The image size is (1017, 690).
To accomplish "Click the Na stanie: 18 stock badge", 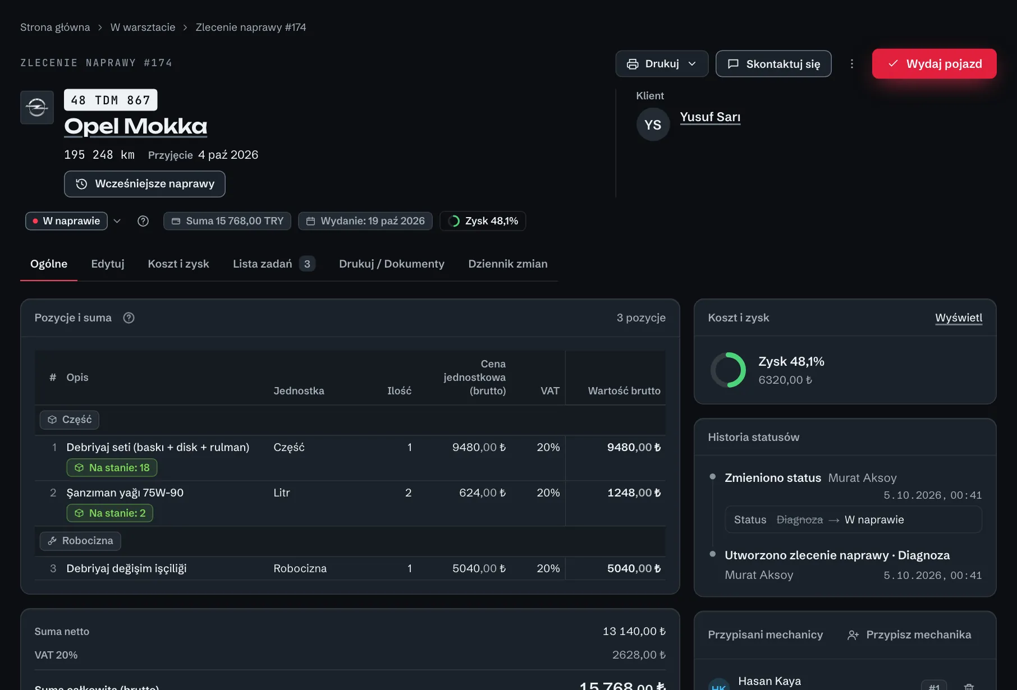I will point(112,468).
